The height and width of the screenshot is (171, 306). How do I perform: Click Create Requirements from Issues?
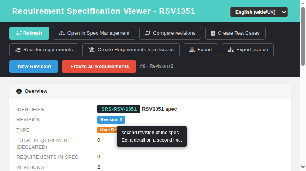[x=131, y=50]
